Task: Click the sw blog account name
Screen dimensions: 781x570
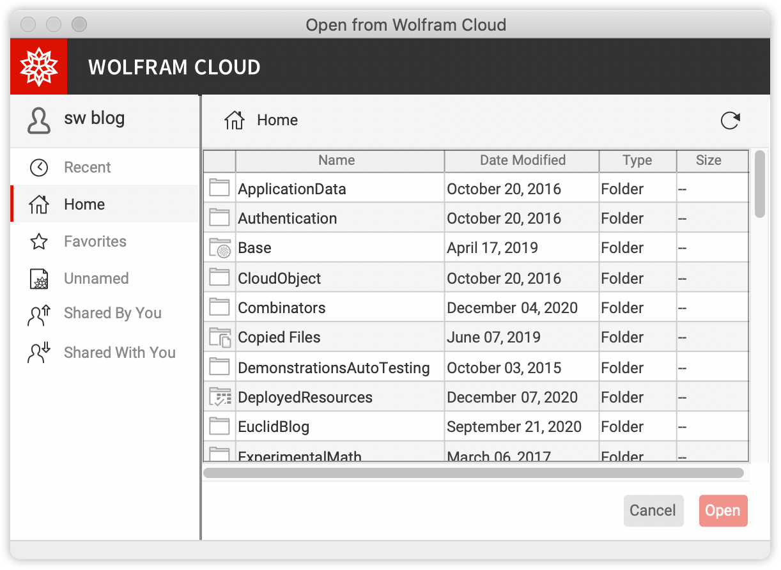Action: coord(95,118)
